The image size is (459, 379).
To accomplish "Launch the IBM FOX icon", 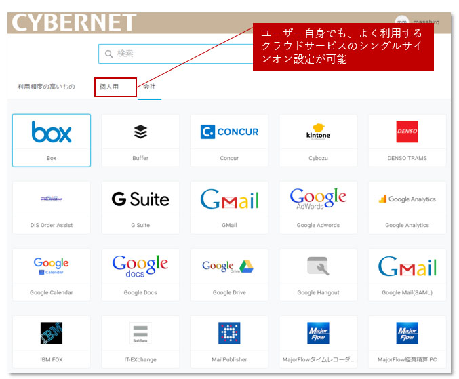I will pos(52,333).
